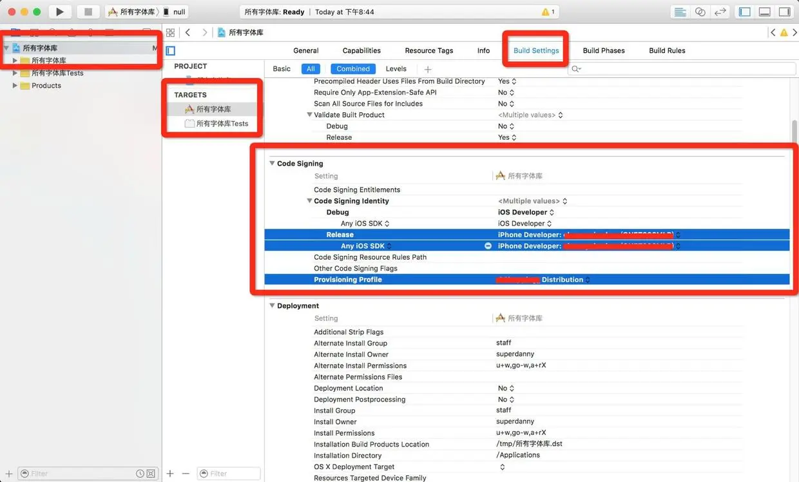The image size is (799, 482).
Task: Toggle the Navigator panel visibility
Action: [744, 12]
